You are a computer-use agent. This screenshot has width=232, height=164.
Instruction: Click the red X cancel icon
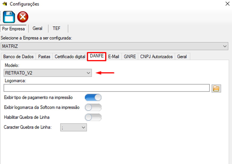(23, 17)
